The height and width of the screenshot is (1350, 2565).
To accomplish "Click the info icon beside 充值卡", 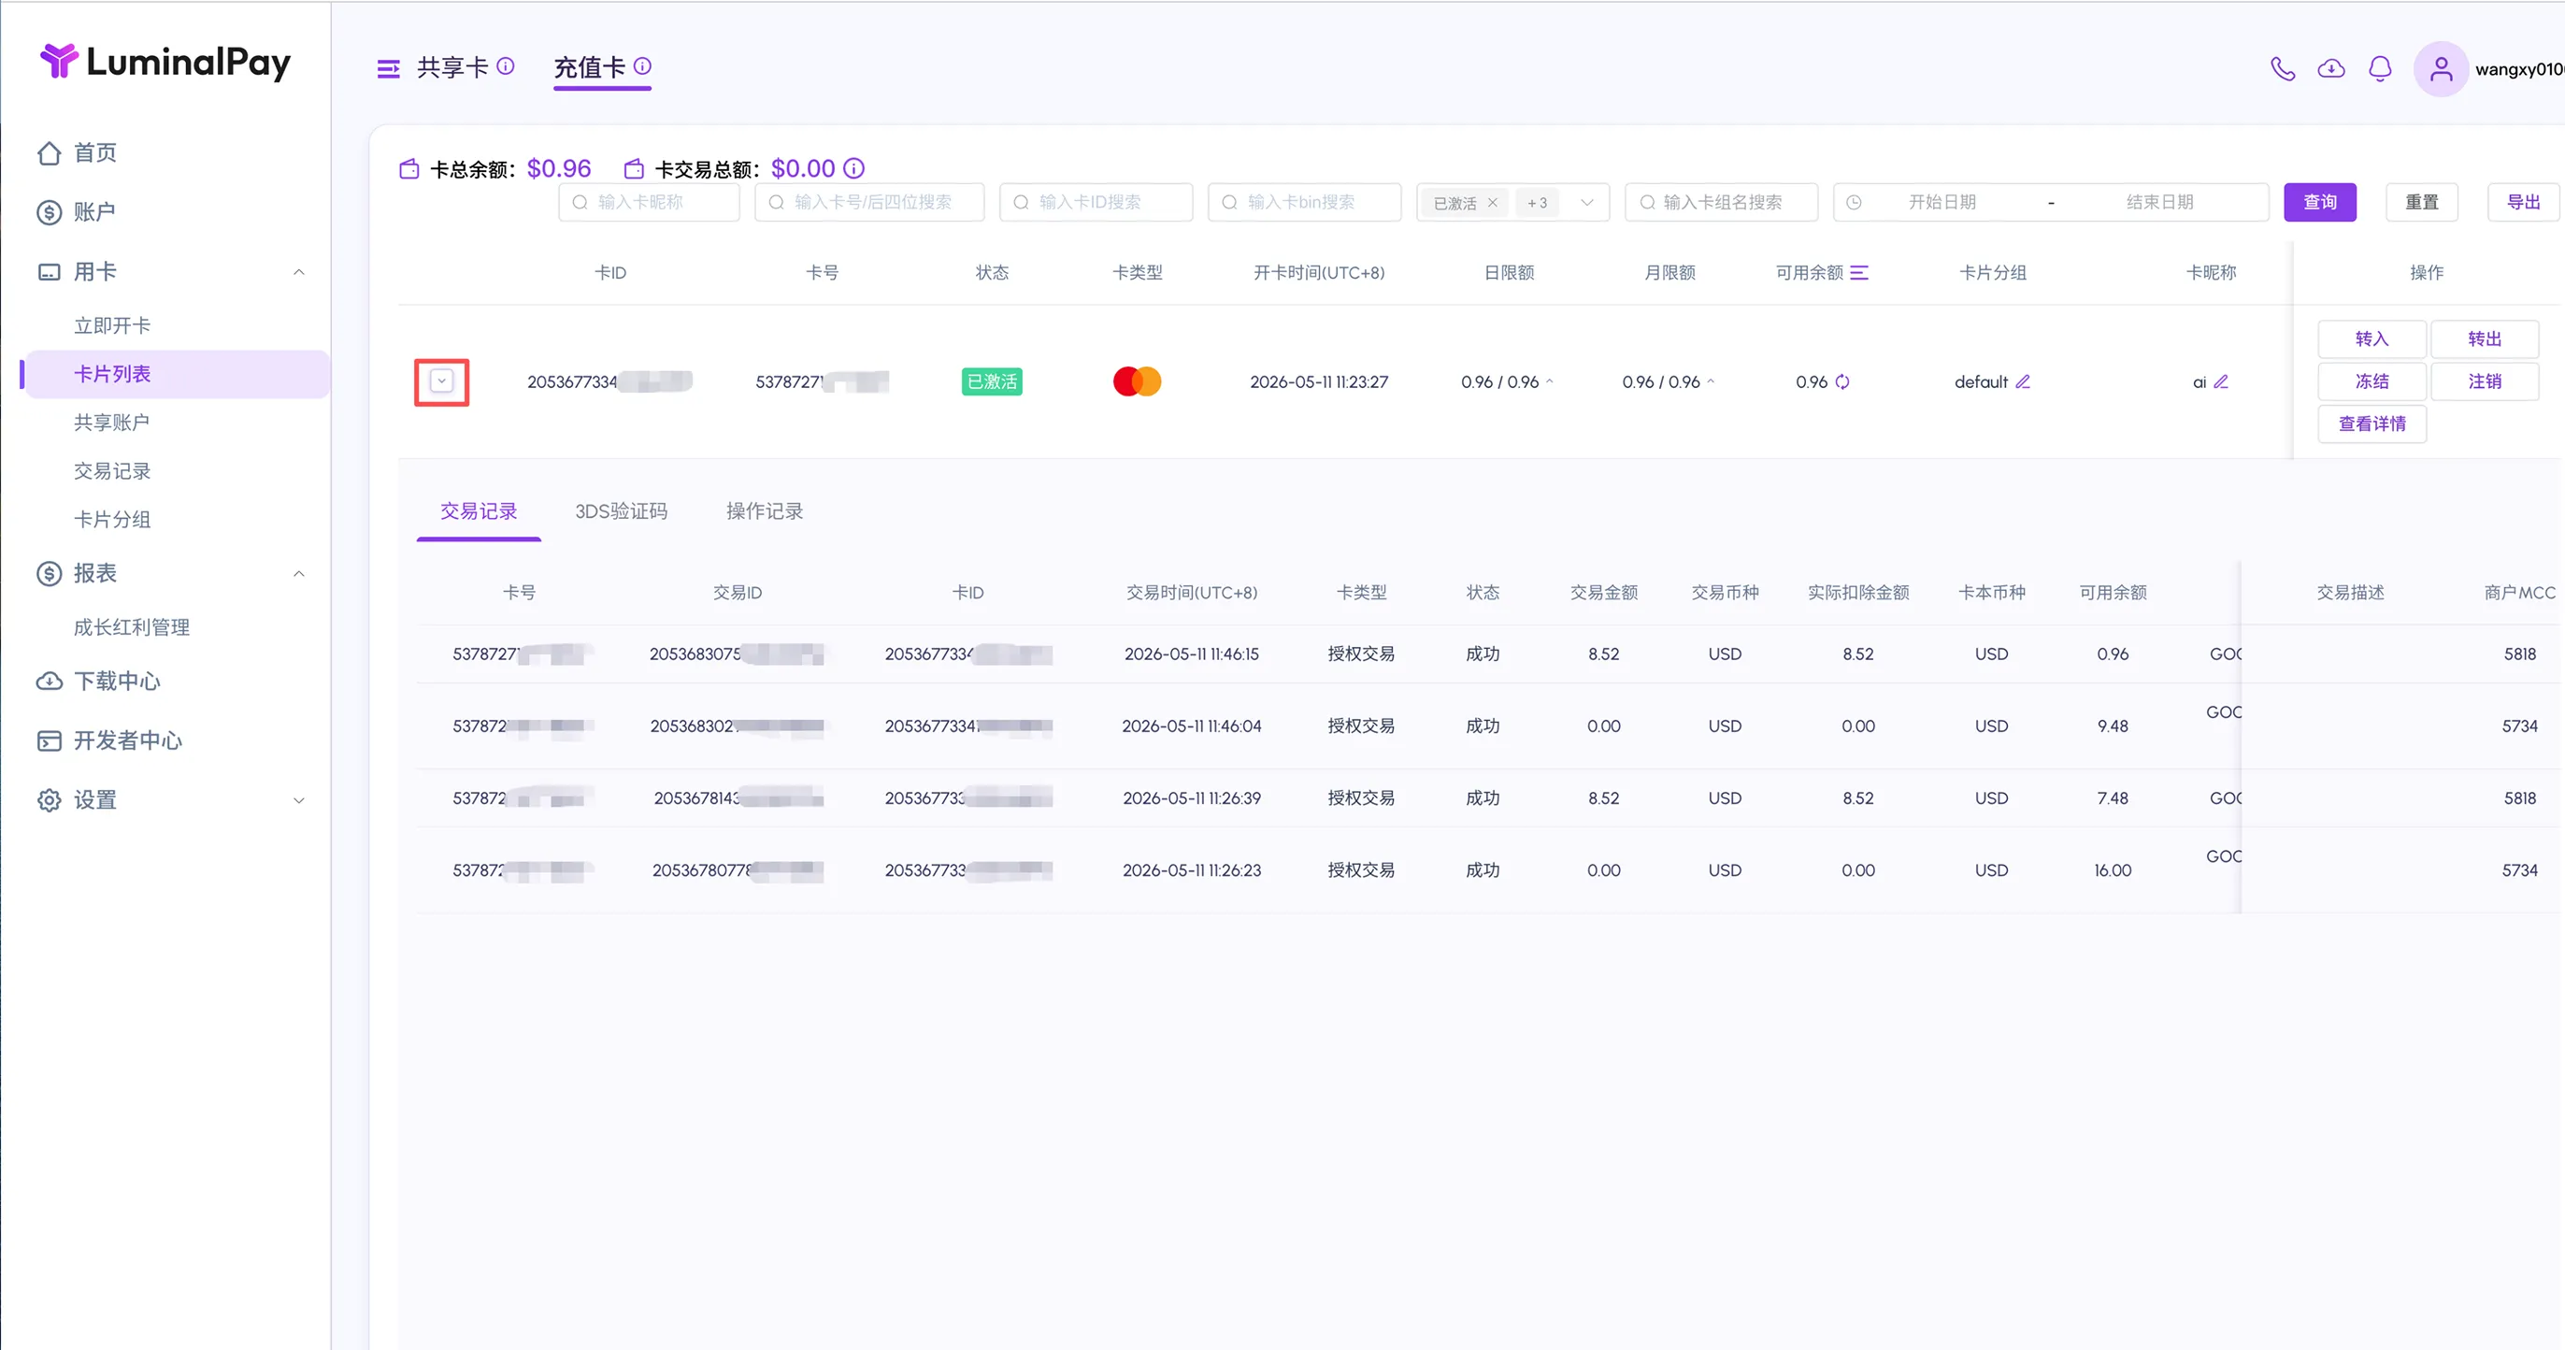I will click(642, 65).
